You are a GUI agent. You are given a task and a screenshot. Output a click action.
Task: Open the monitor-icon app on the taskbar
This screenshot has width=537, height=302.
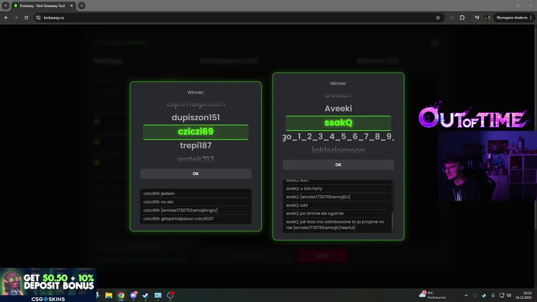click(x=158, y=295)
